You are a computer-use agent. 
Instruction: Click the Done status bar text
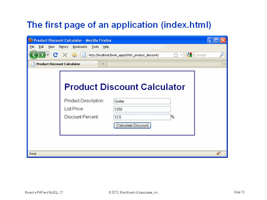[x=33, y=154]
